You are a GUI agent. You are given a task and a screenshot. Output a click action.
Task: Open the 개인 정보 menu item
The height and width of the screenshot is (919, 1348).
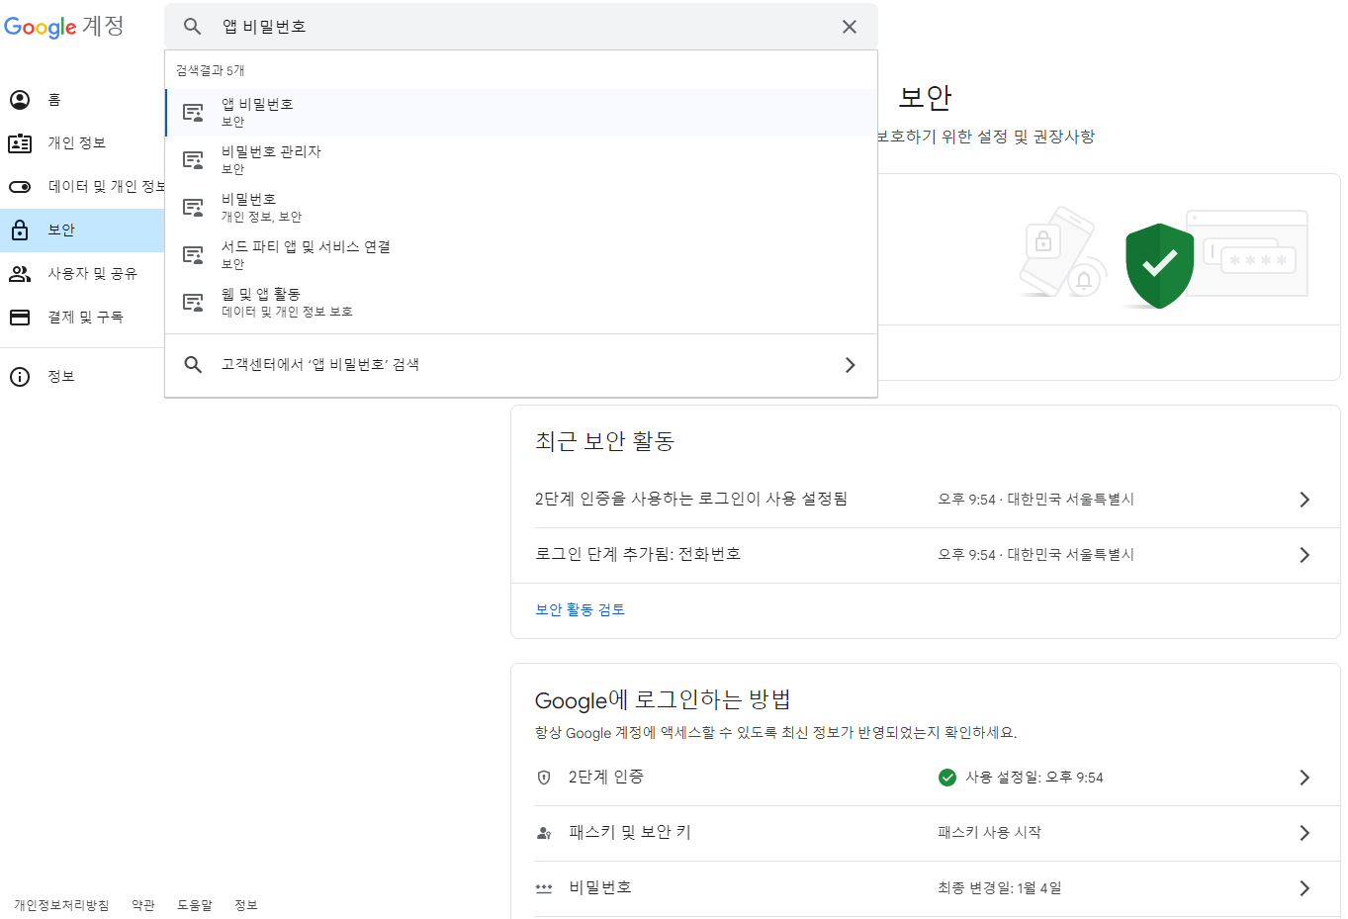pos(82,143)
